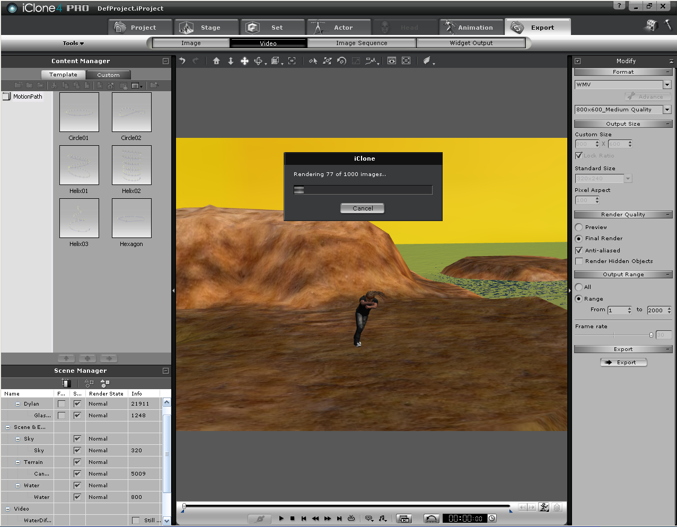Adjust the Frame rate slider handle
This screenshot has width=677, height=527.
click(651, 335)
